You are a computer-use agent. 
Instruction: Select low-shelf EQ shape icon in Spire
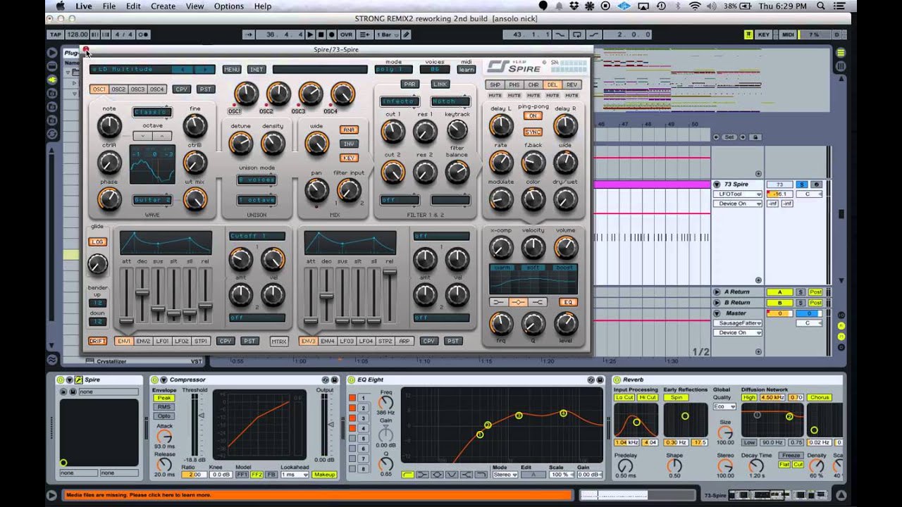pos(500,302)
